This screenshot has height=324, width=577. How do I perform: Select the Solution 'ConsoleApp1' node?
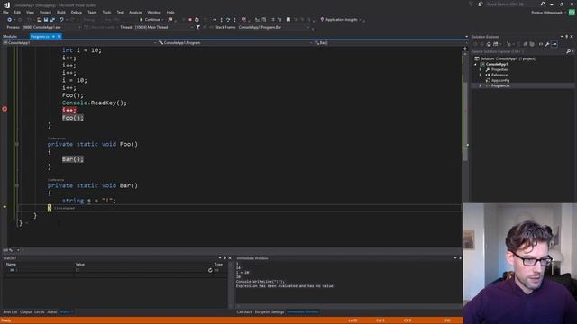pos(508,58)
